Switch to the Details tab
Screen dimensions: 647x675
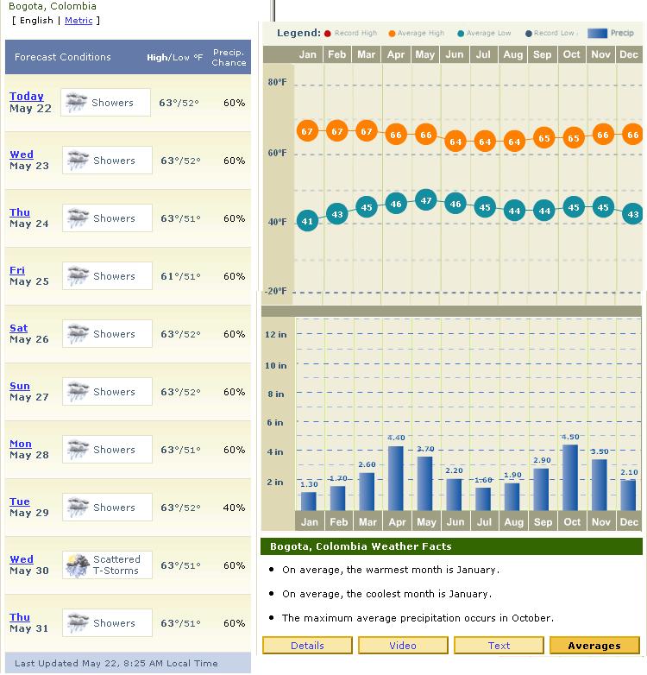click(307, 646)
